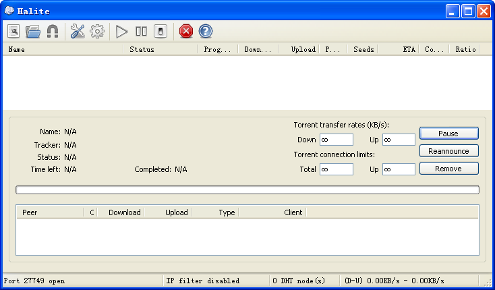Click the gear advanced options icon

(x=97, y=31)
